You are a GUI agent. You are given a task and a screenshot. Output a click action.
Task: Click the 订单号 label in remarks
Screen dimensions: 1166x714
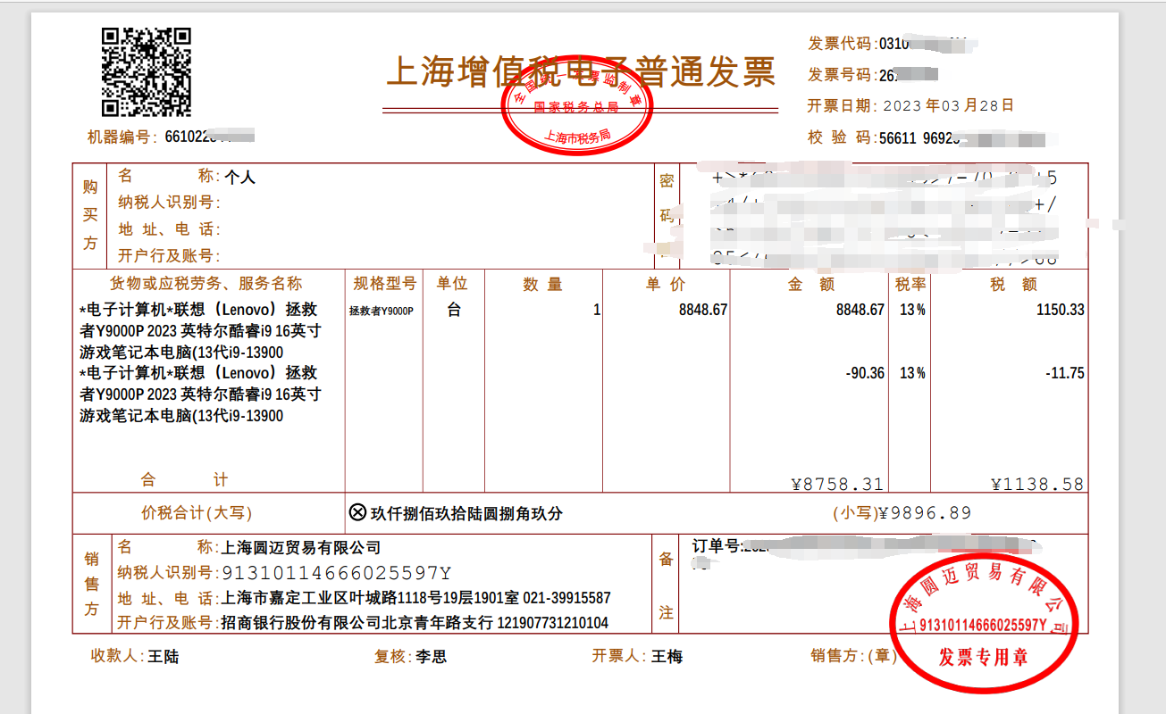(x=717, y=545)
